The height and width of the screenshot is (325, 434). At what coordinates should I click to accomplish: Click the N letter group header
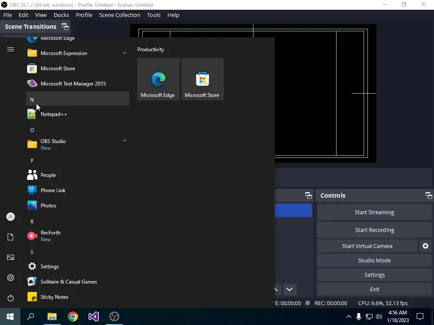pos(78,99)
